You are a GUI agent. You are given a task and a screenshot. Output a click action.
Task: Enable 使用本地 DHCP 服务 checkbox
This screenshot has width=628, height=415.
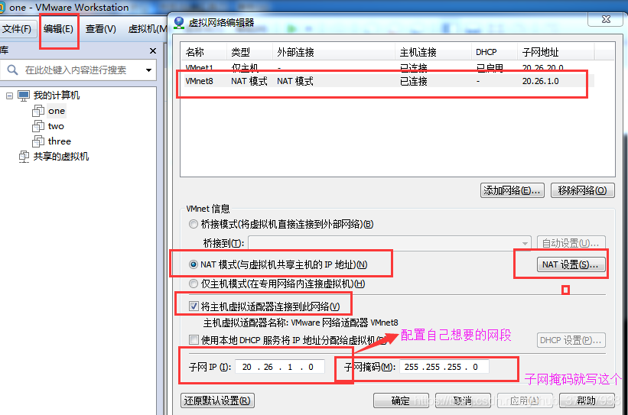click(x=194, y=340)
